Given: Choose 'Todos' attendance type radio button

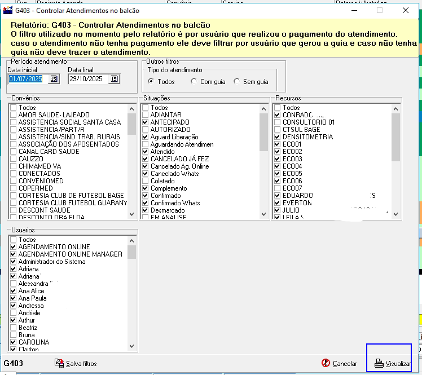Looking at the screenshot, I should tap(151, 82).
